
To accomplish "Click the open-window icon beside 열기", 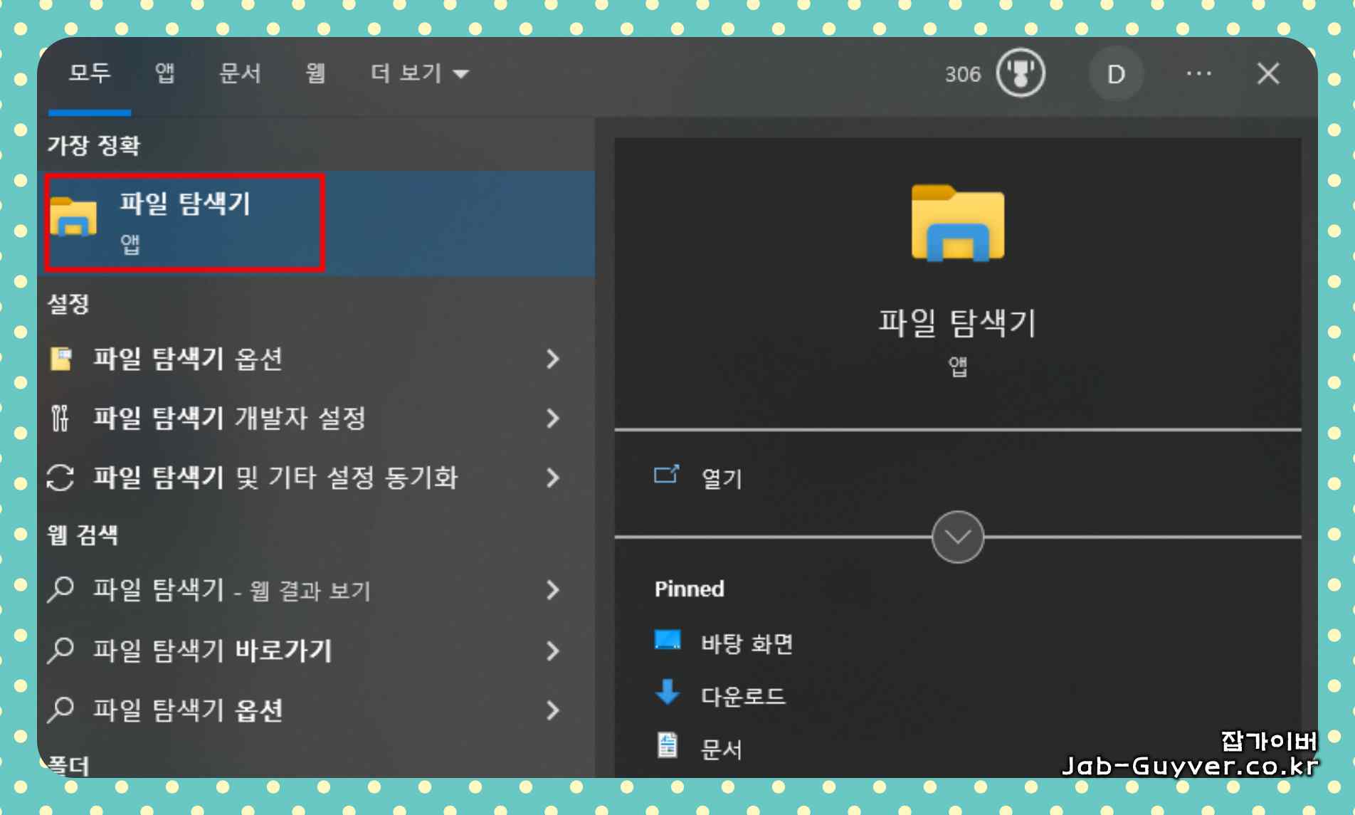I will (666, 474).
